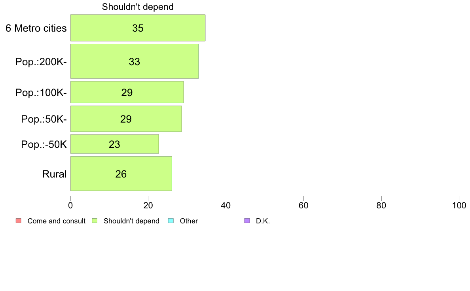This screenshot has width=470, height=291.
Task: Click the cyan Other legend swatch
Action: pos(171,221)
